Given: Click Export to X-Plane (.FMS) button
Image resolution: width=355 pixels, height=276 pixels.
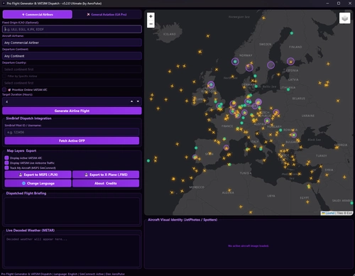Looking at the screenshot, I should [x=106, y=175].
